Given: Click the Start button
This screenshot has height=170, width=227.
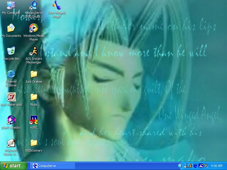Looking at the screenshot, I should click(x=13, y=166).
